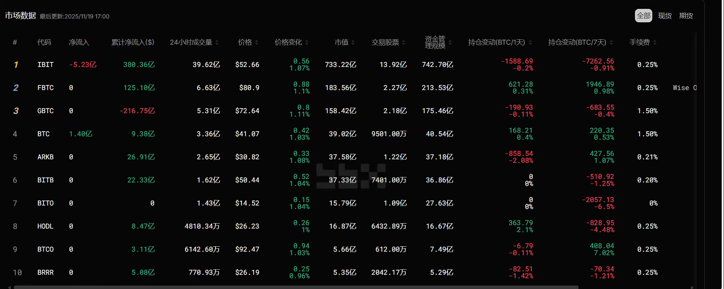Switch to the 现货 tab
The width and height of the screenshot is (724, 289).
click(x=665, y=16)
